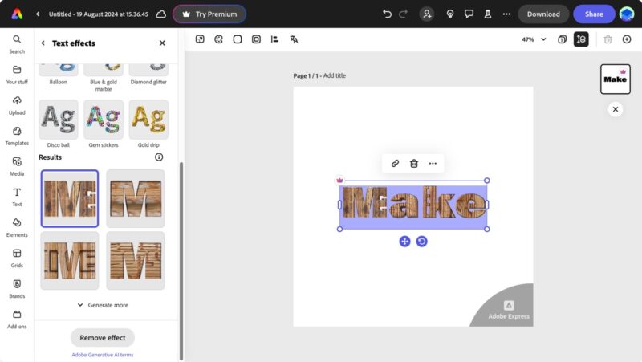Click the pages view icon
This screenshot has width=642, height=362.
[x=563, y=39]
